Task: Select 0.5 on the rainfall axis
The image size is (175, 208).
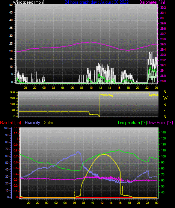Action: coord(16,168)
